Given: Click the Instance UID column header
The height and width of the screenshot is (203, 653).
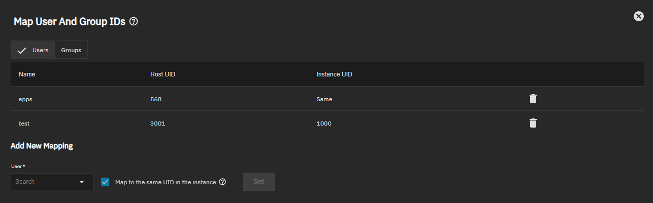Looking at the screenshot, I should point(334,74).
